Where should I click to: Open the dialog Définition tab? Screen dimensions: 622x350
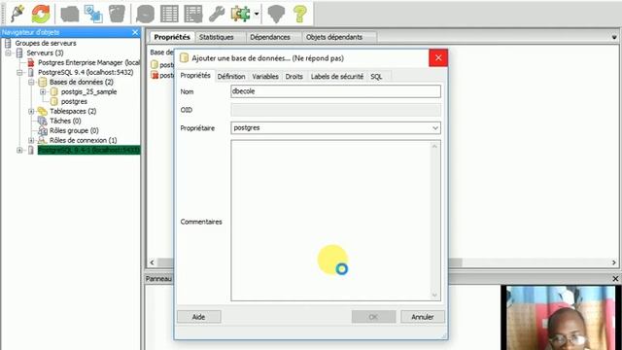tap(231, 77)
